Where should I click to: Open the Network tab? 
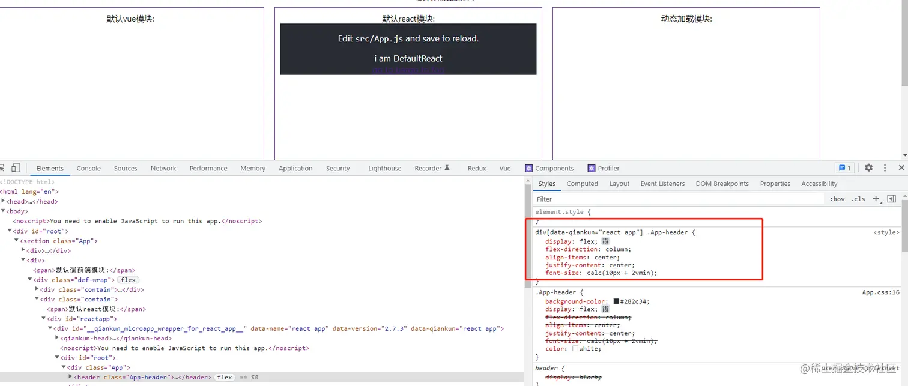[x=163, y=168]
